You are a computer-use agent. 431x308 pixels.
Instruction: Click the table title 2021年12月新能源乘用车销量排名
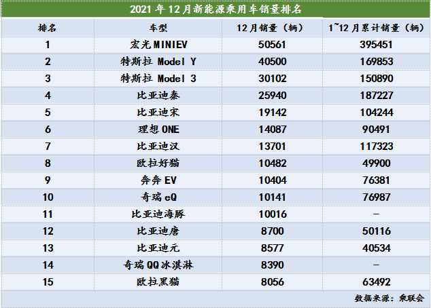click(215, 9)
